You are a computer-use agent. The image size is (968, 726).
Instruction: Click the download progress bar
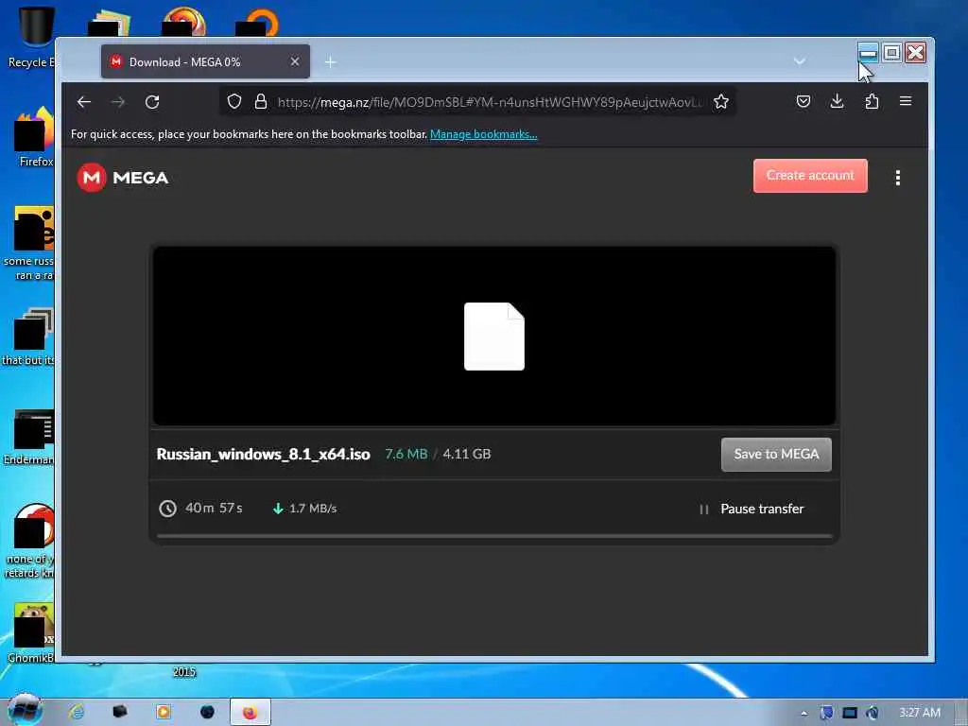[494, 536]
